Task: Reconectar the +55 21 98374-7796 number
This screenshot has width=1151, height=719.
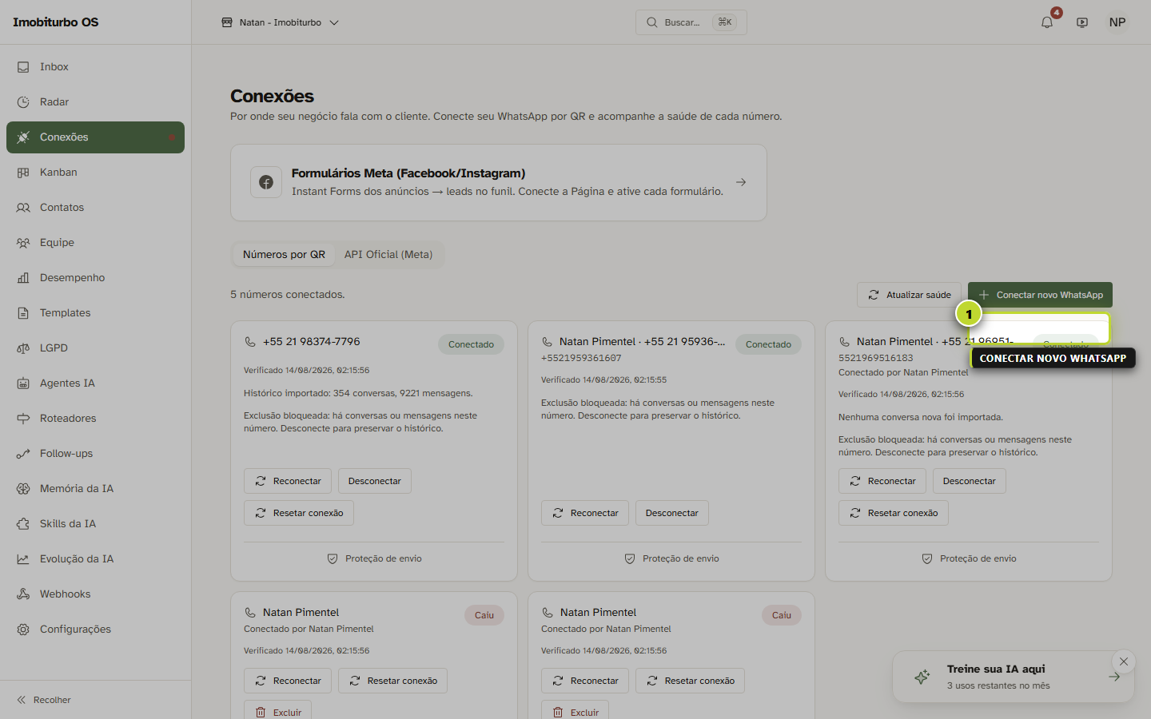Action: click(x=288, y=481)
